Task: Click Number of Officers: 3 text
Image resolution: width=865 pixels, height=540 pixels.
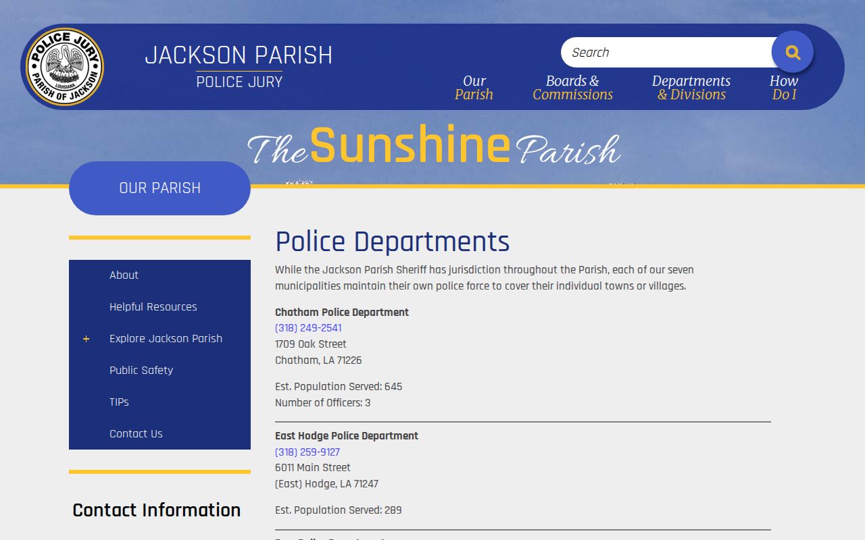Action: [x=323, y=403]
